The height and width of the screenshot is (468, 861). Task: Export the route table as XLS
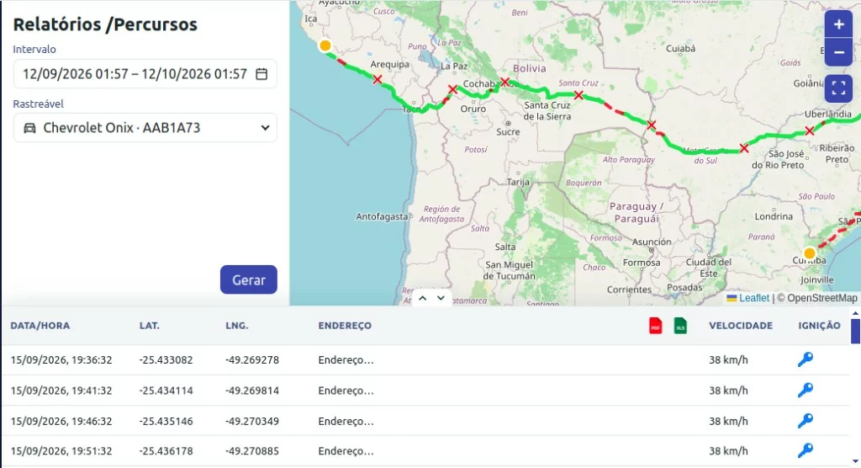pos(680,326)
